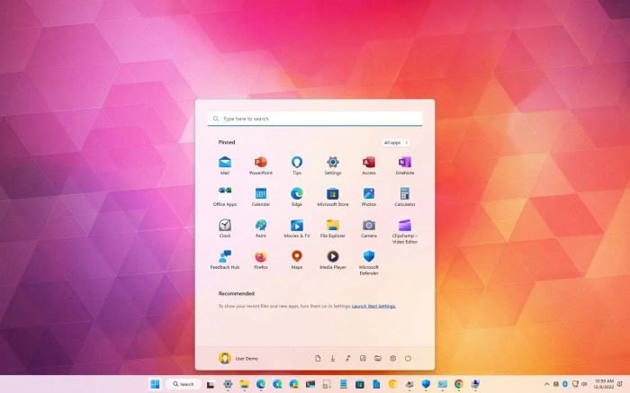Open Microsoft Store from pinned
The height and width of the screenshot is (393, 630).
click(x=333, y=196)
